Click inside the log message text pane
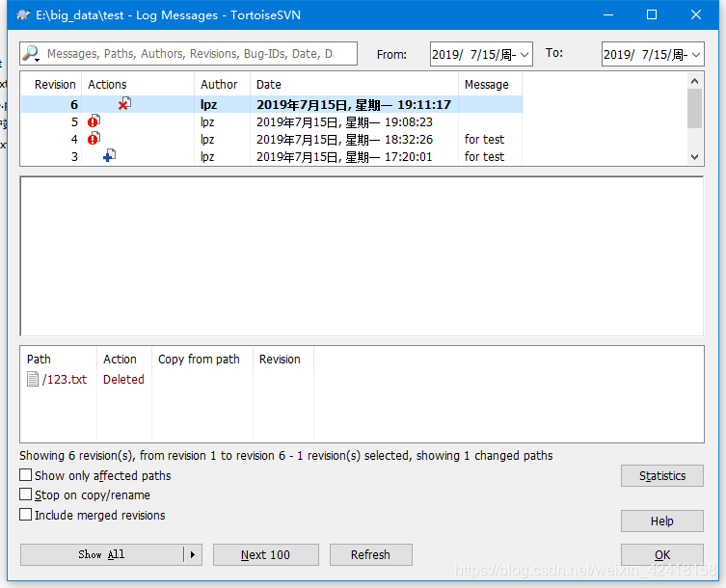 [x=362, y=256]
